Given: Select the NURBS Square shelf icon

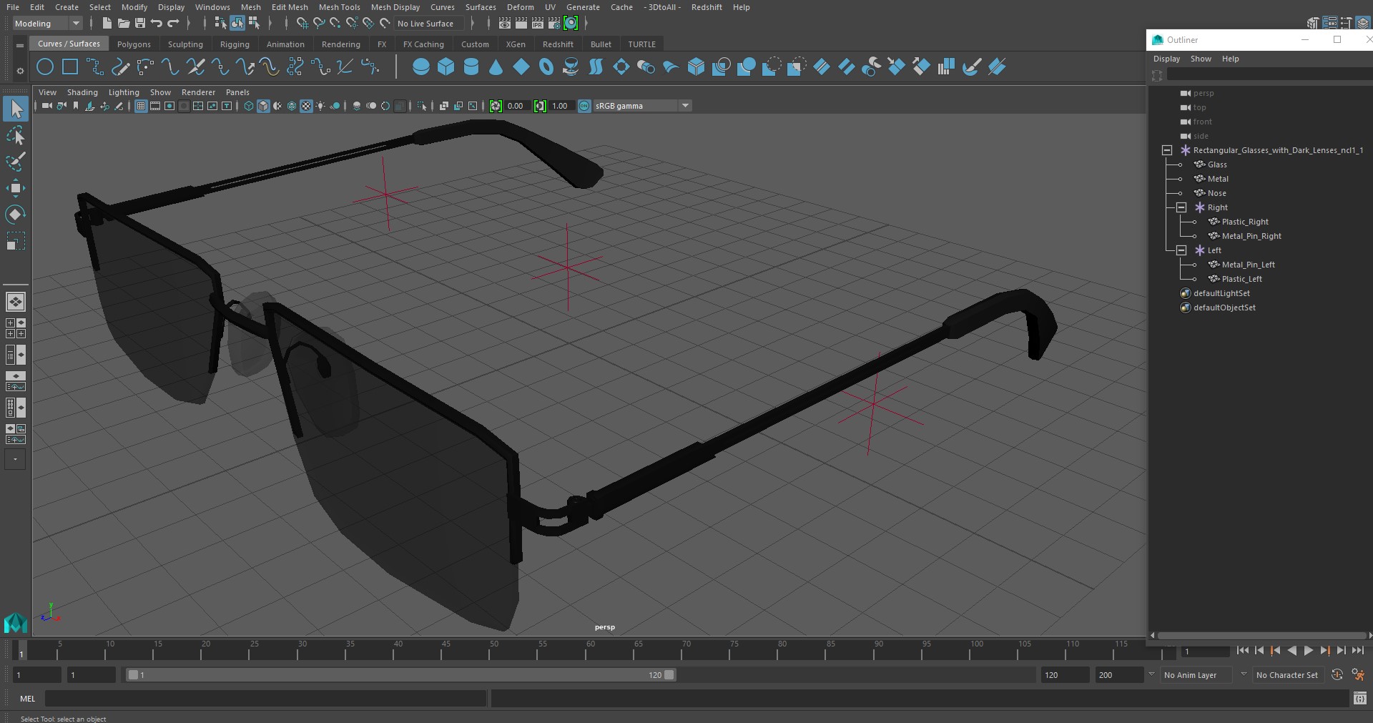Looking at the screenshot, I should pos(70,67).
